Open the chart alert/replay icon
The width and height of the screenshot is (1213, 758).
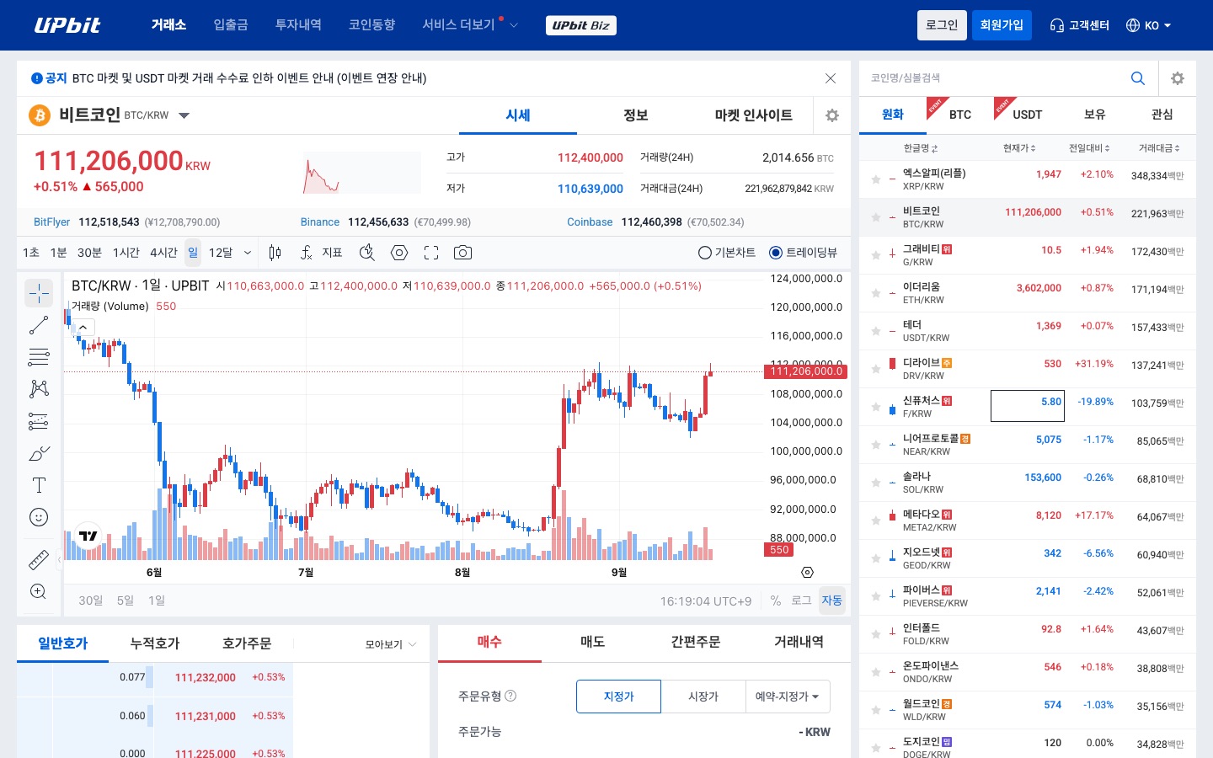pyautogui.click(x=366, y=253)
